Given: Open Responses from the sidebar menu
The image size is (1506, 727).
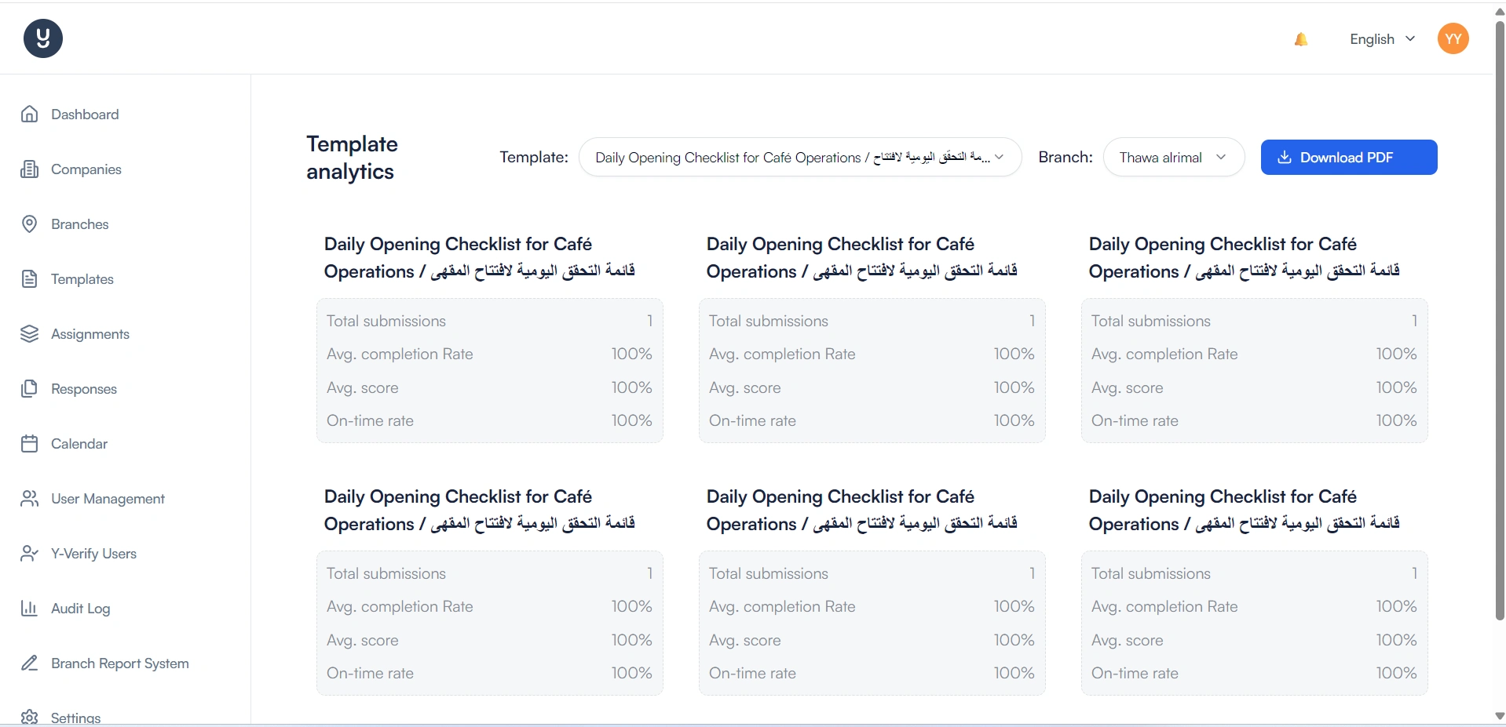Looking at the screenshot, I should pos(83,389).
